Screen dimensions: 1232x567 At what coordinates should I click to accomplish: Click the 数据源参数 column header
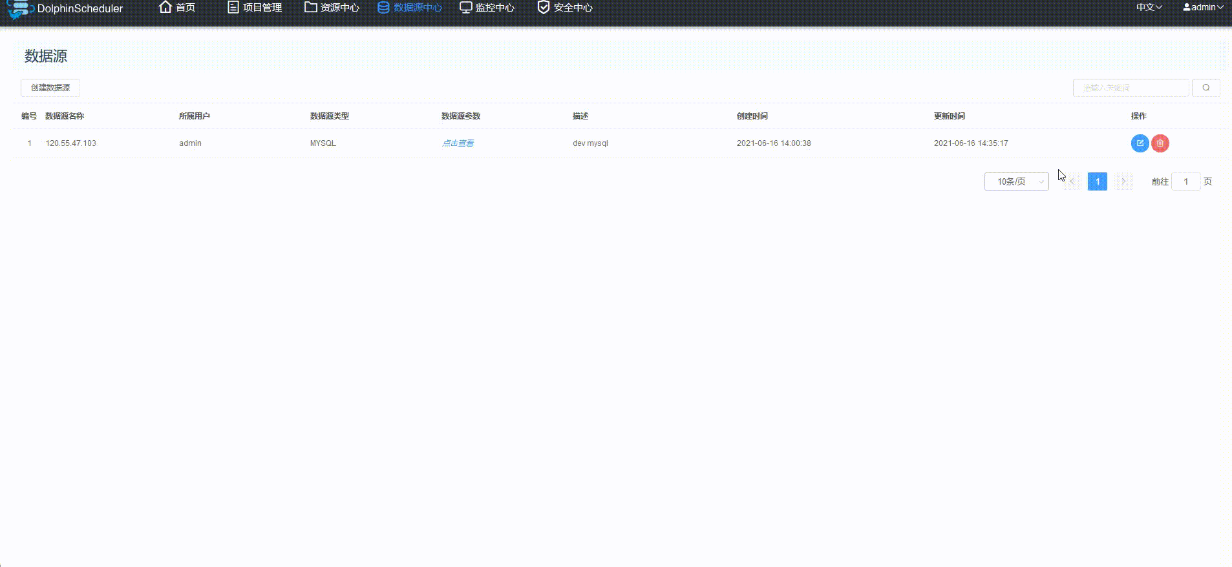tap(461, 116)
